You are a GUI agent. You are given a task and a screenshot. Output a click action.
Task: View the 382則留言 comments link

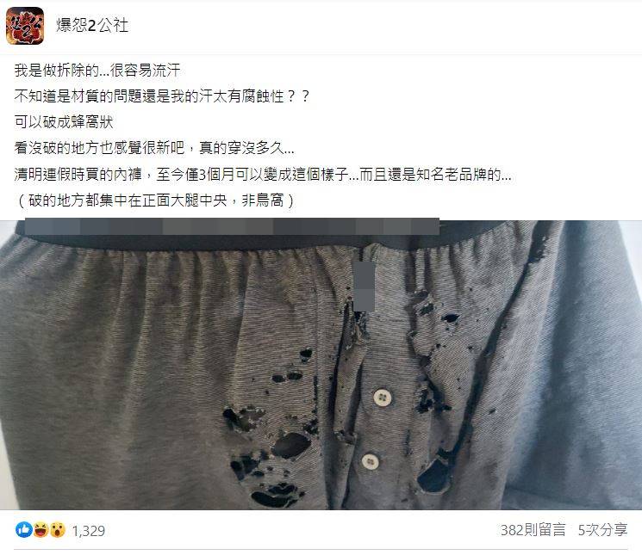tap(533, 530)
